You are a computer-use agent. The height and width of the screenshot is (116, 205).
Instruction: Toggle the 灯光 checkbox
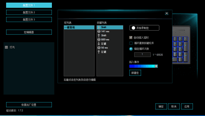tap(6, 47)
